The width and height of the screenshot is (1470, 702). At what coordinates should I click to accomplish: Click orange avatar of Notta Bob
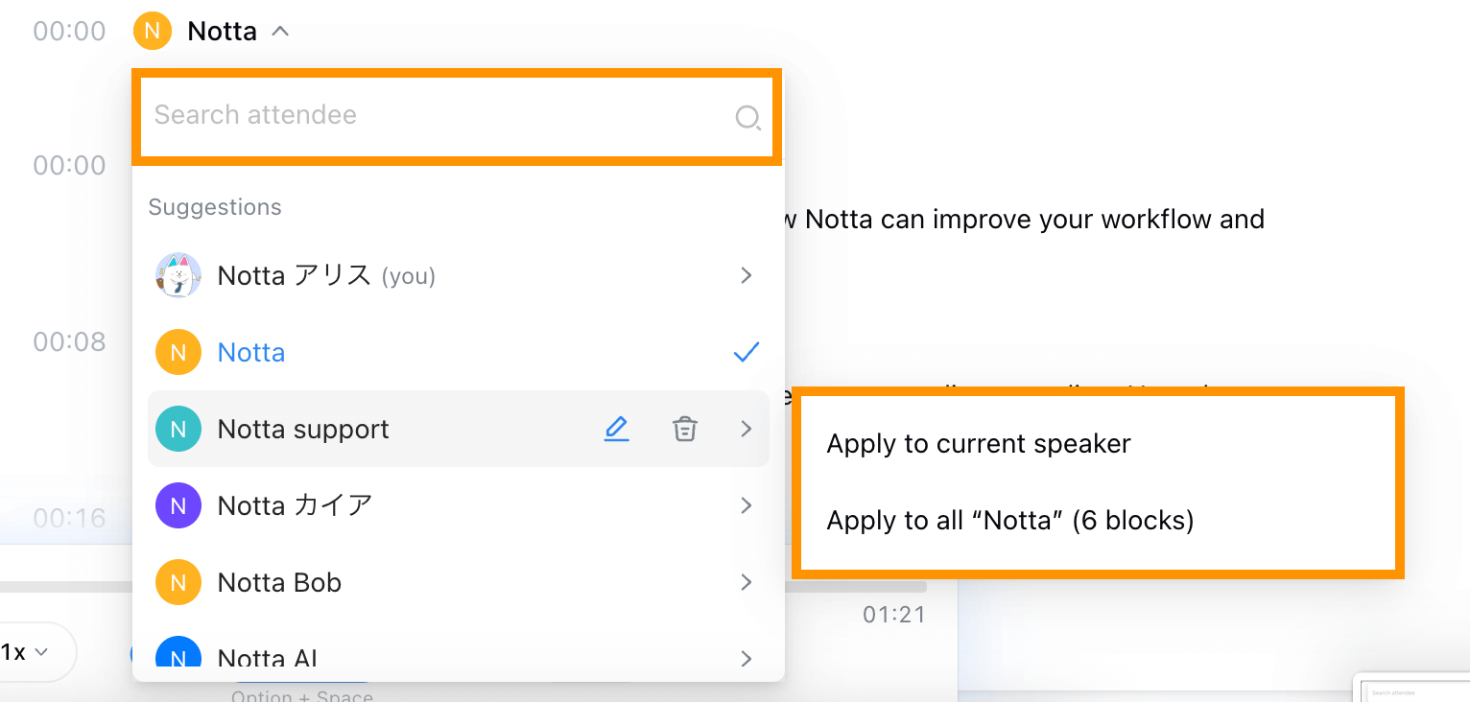coord(178,582)
